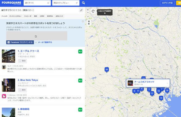The image size is (181, 117).
Task: Select map pin number 11
Action: click(138, 91)
